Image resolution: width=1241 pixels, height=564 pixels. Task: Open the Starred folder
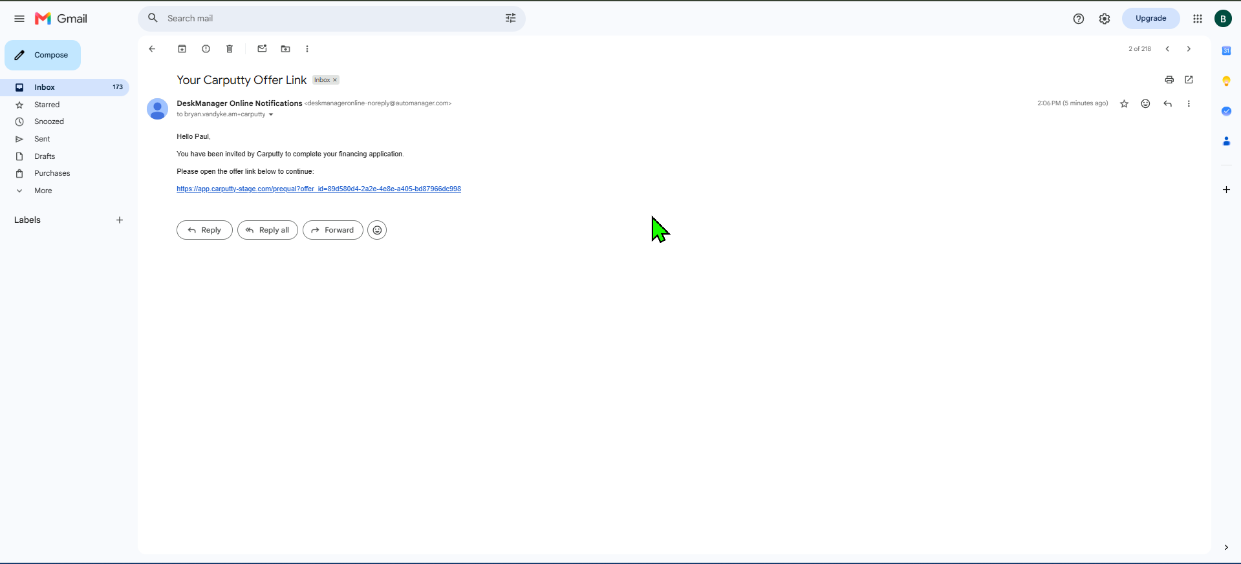click(65, 105)
